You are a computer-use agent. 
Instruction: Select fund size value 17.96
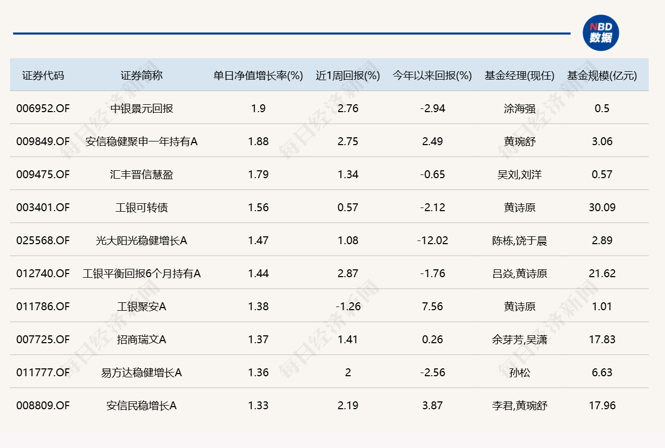pos(602,406)
